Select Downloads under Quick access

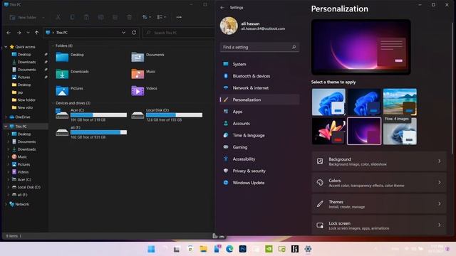26,62
